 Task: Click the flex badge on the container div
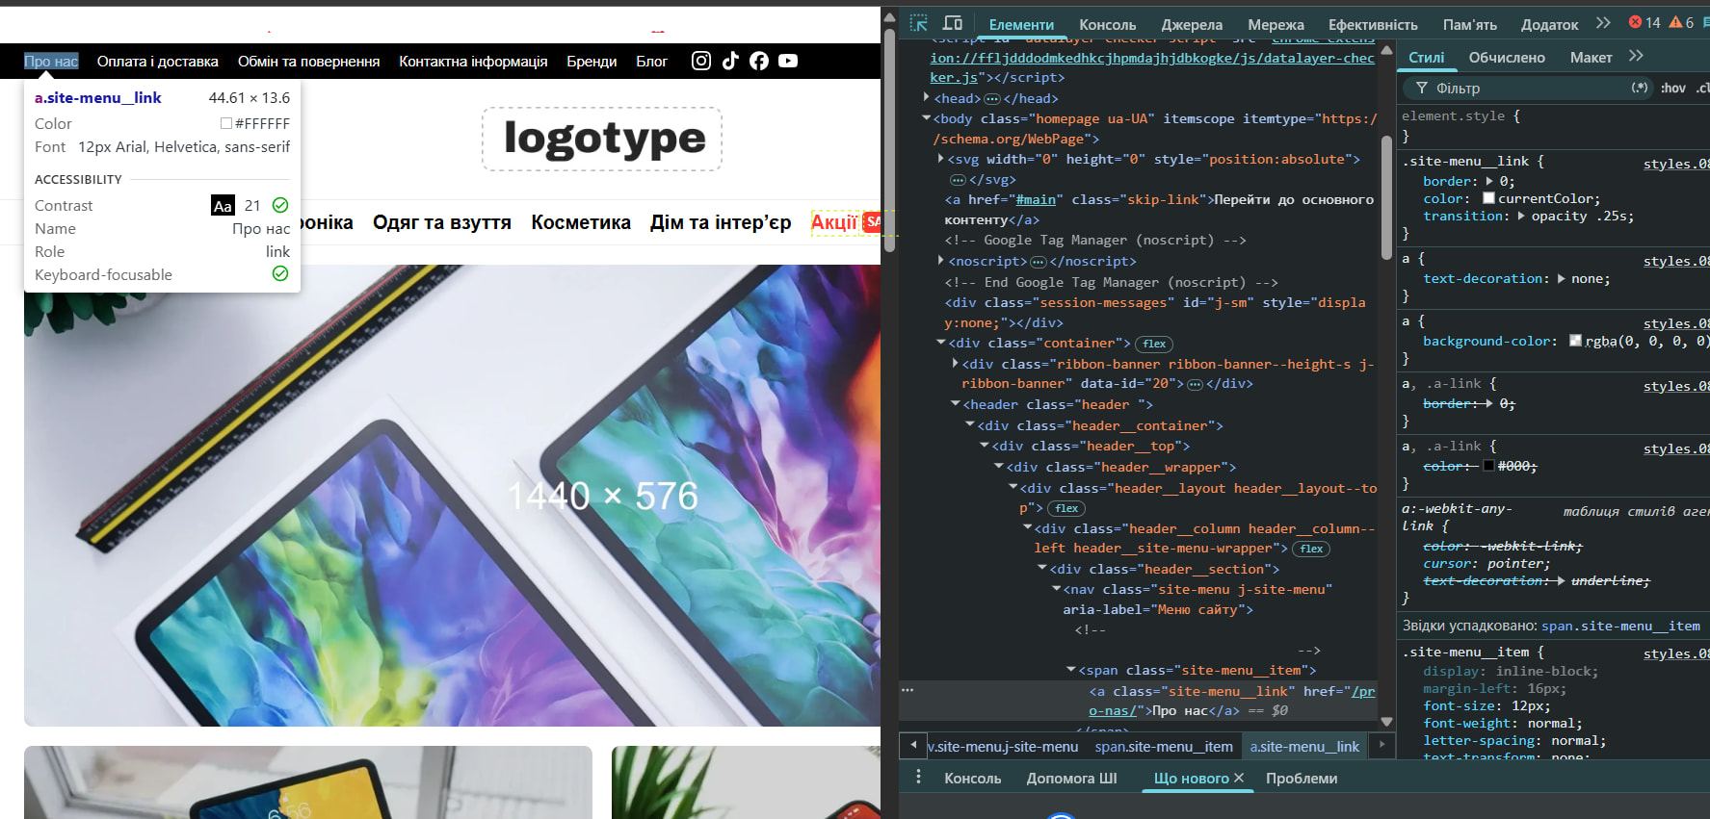pyautogui.click(x=1154, y=344)
